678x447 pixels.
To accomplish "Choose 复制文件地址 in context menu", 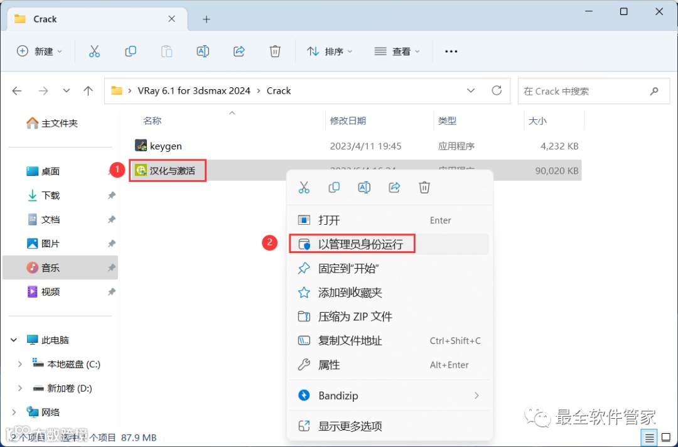I will [x=389, y=341].
